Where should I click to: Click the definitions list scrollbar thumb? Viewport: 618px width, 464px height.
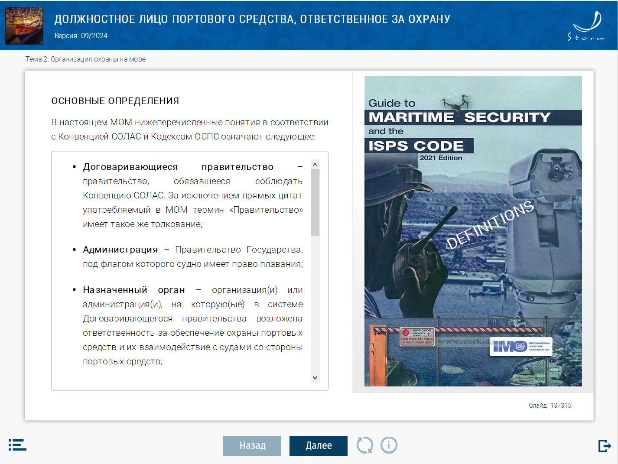click(315, 202)
